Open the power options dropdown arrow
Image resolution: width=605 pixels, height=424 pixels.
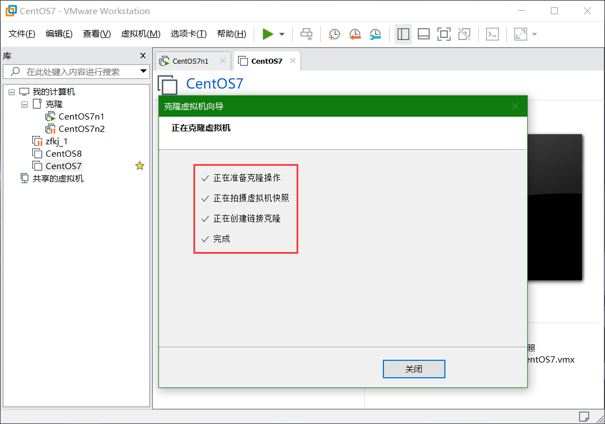[282, 34]
